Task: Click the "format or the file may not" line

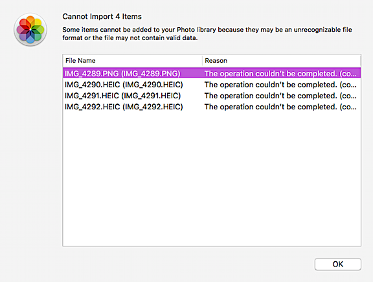Action: 130,38
